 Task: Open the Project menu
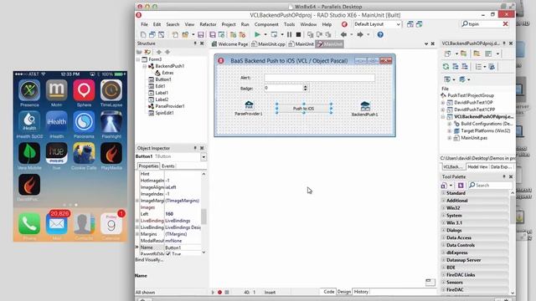pyautogui.click(x=229, y=24)
